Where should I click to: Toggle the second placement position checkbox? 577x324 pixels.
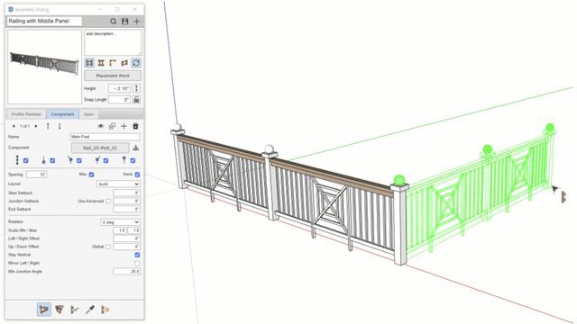pos(52,160)
